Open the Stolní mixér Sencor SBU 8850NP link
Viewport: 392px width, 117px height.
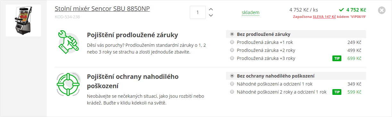[x=102, y=9]
